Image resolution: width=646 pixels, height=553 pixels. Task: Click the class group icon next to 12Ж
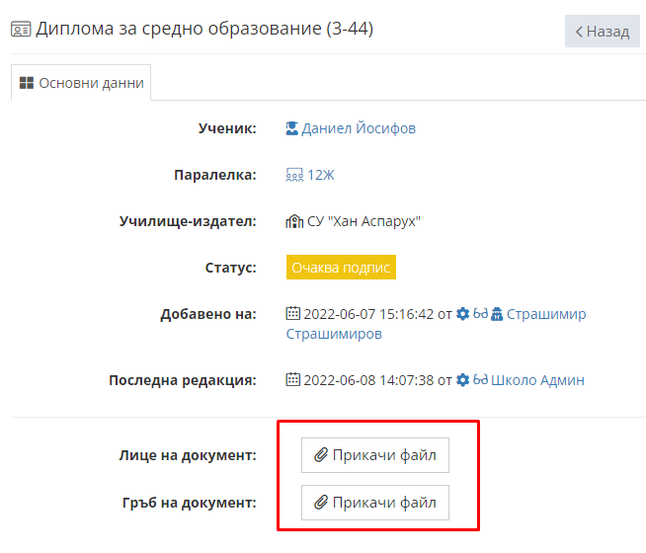[x=294, y=175]
